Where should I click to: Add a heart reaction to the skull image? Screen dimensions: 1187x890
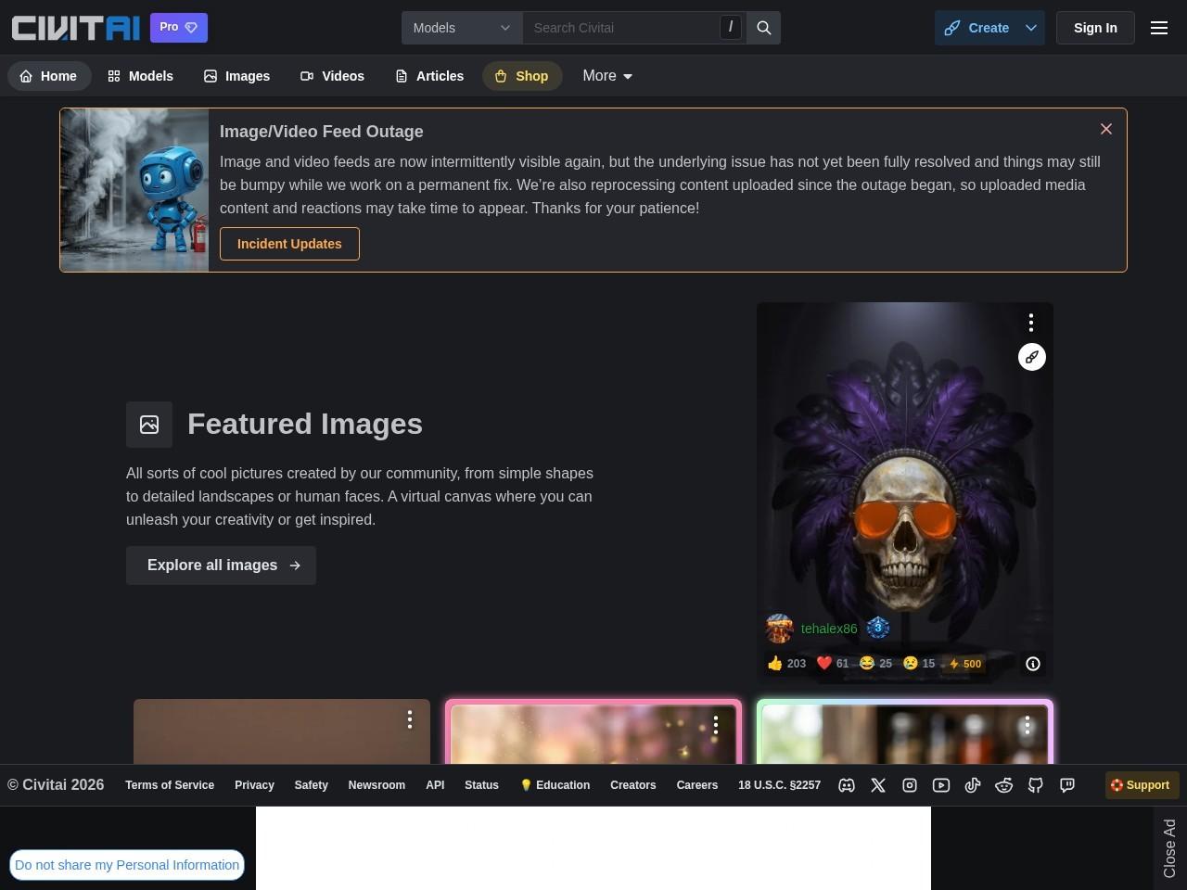pos(832,664)
